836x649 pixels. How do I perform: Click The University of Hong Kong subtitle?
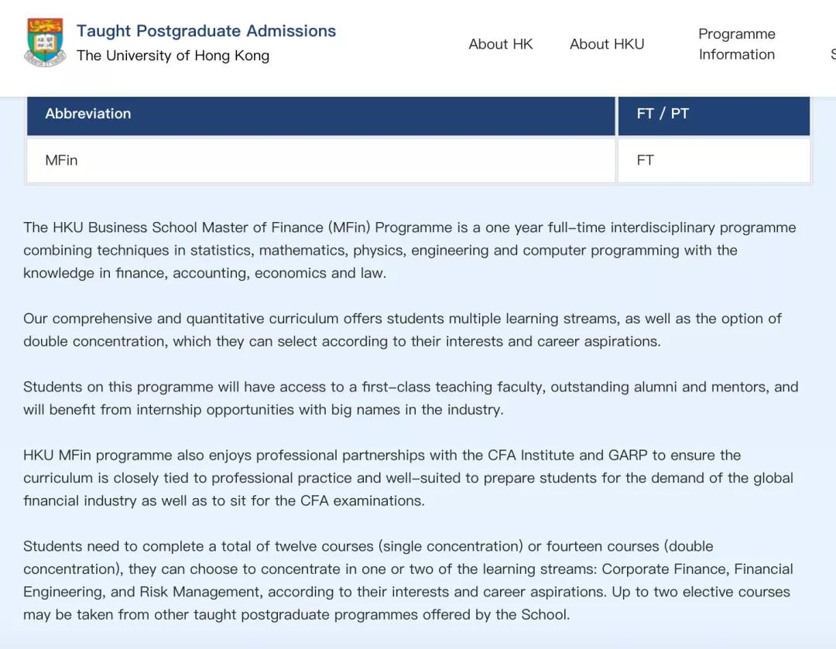tap(173, 56)
